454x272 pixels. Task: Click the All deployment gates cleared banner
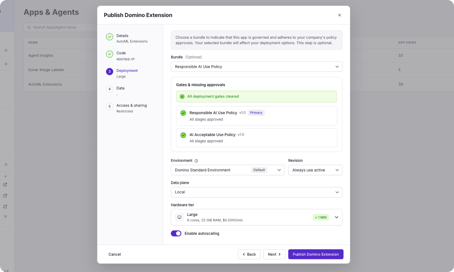256,97
